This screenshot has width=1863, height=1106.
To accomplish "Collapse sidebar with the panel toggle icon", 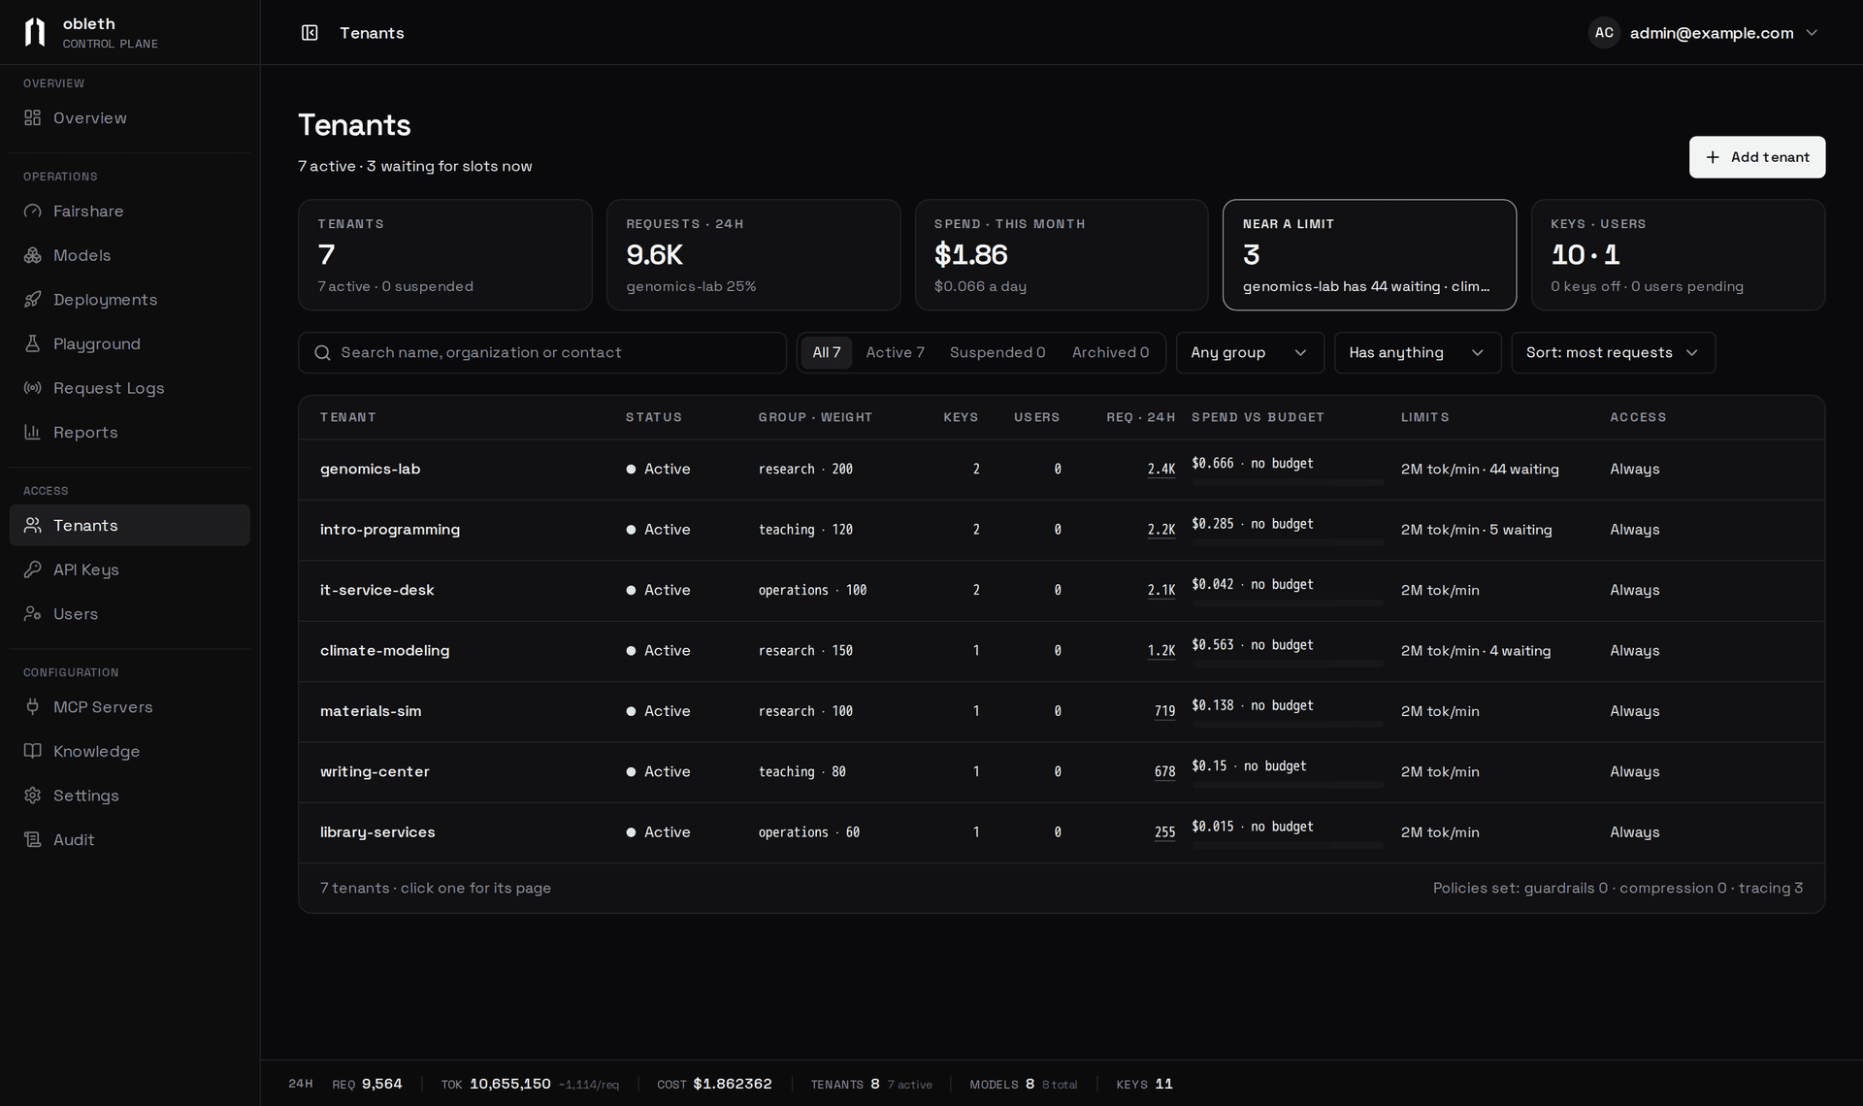I will point(310,33).
